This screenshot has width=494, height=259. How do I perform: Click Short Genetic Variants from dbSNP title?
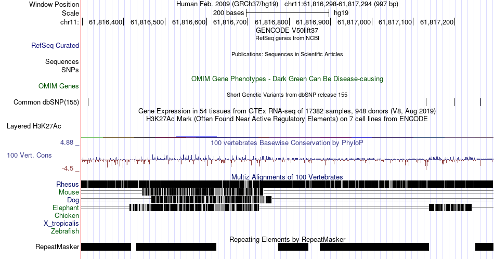click(287, 95)
